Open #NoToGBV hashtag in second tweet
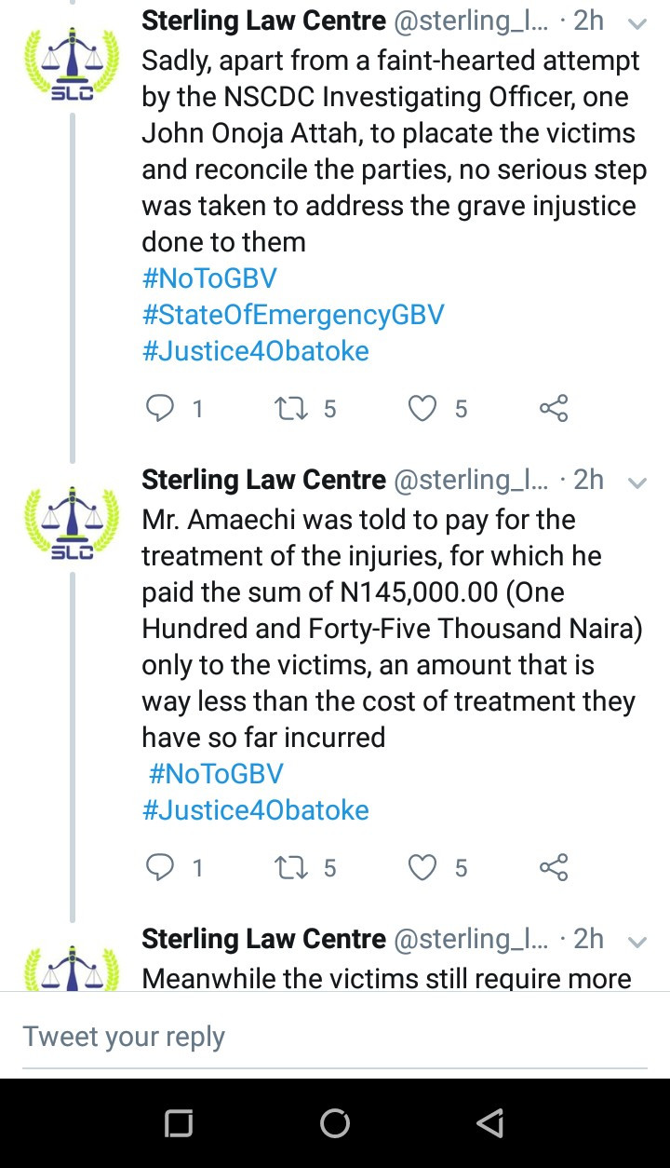670x1168 pixels. click(x=216, y=774)
